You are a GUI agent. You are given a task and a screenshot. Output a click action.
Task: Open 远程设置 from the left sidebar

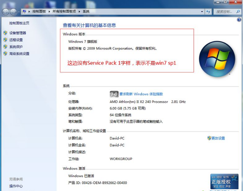coord(16,40)
